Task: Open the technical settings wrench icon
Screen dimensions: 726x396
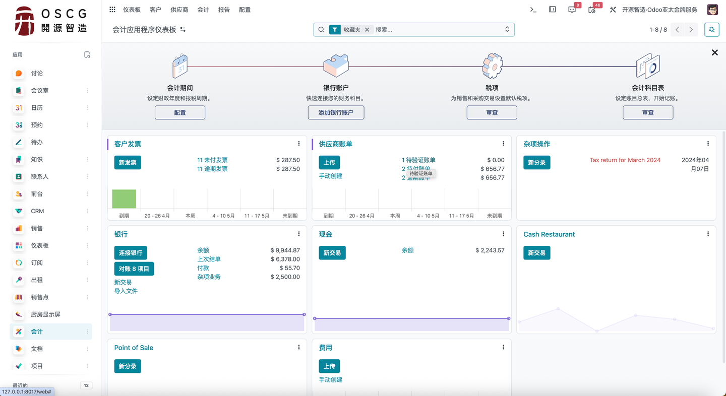Action: pyautogui.click(x=613, y=9)
